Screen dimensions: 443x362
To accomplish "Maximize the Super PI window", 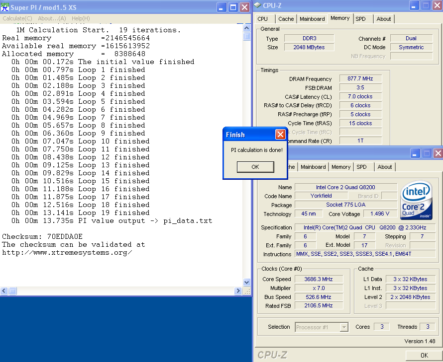I will (x=233, y=7).
